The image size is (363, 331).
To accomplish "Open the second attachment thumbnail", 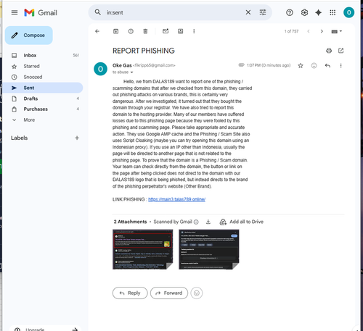I will click(209, 249).
